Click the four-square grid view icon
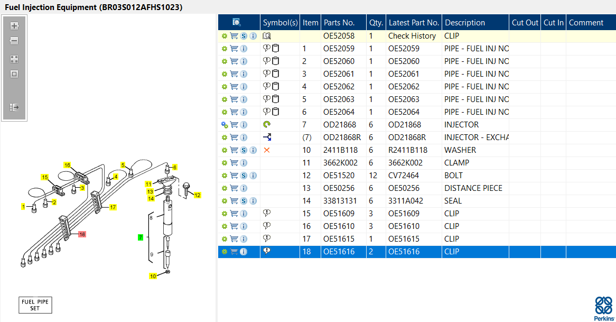This screenshot has height=322, width=616. point(14,59)
